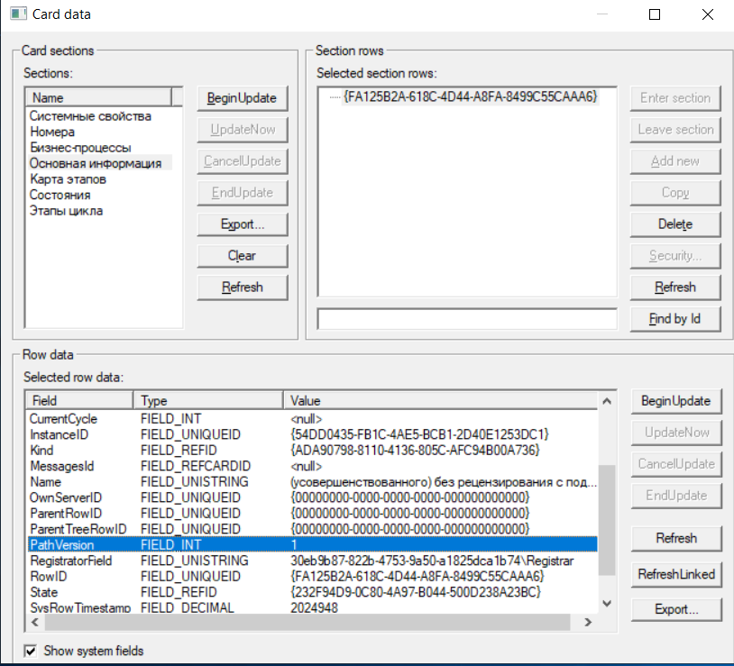Image resolution: width=734 pixels, height=666 pixels.
Task: Click the Clear button
Action: click(242, 255)
